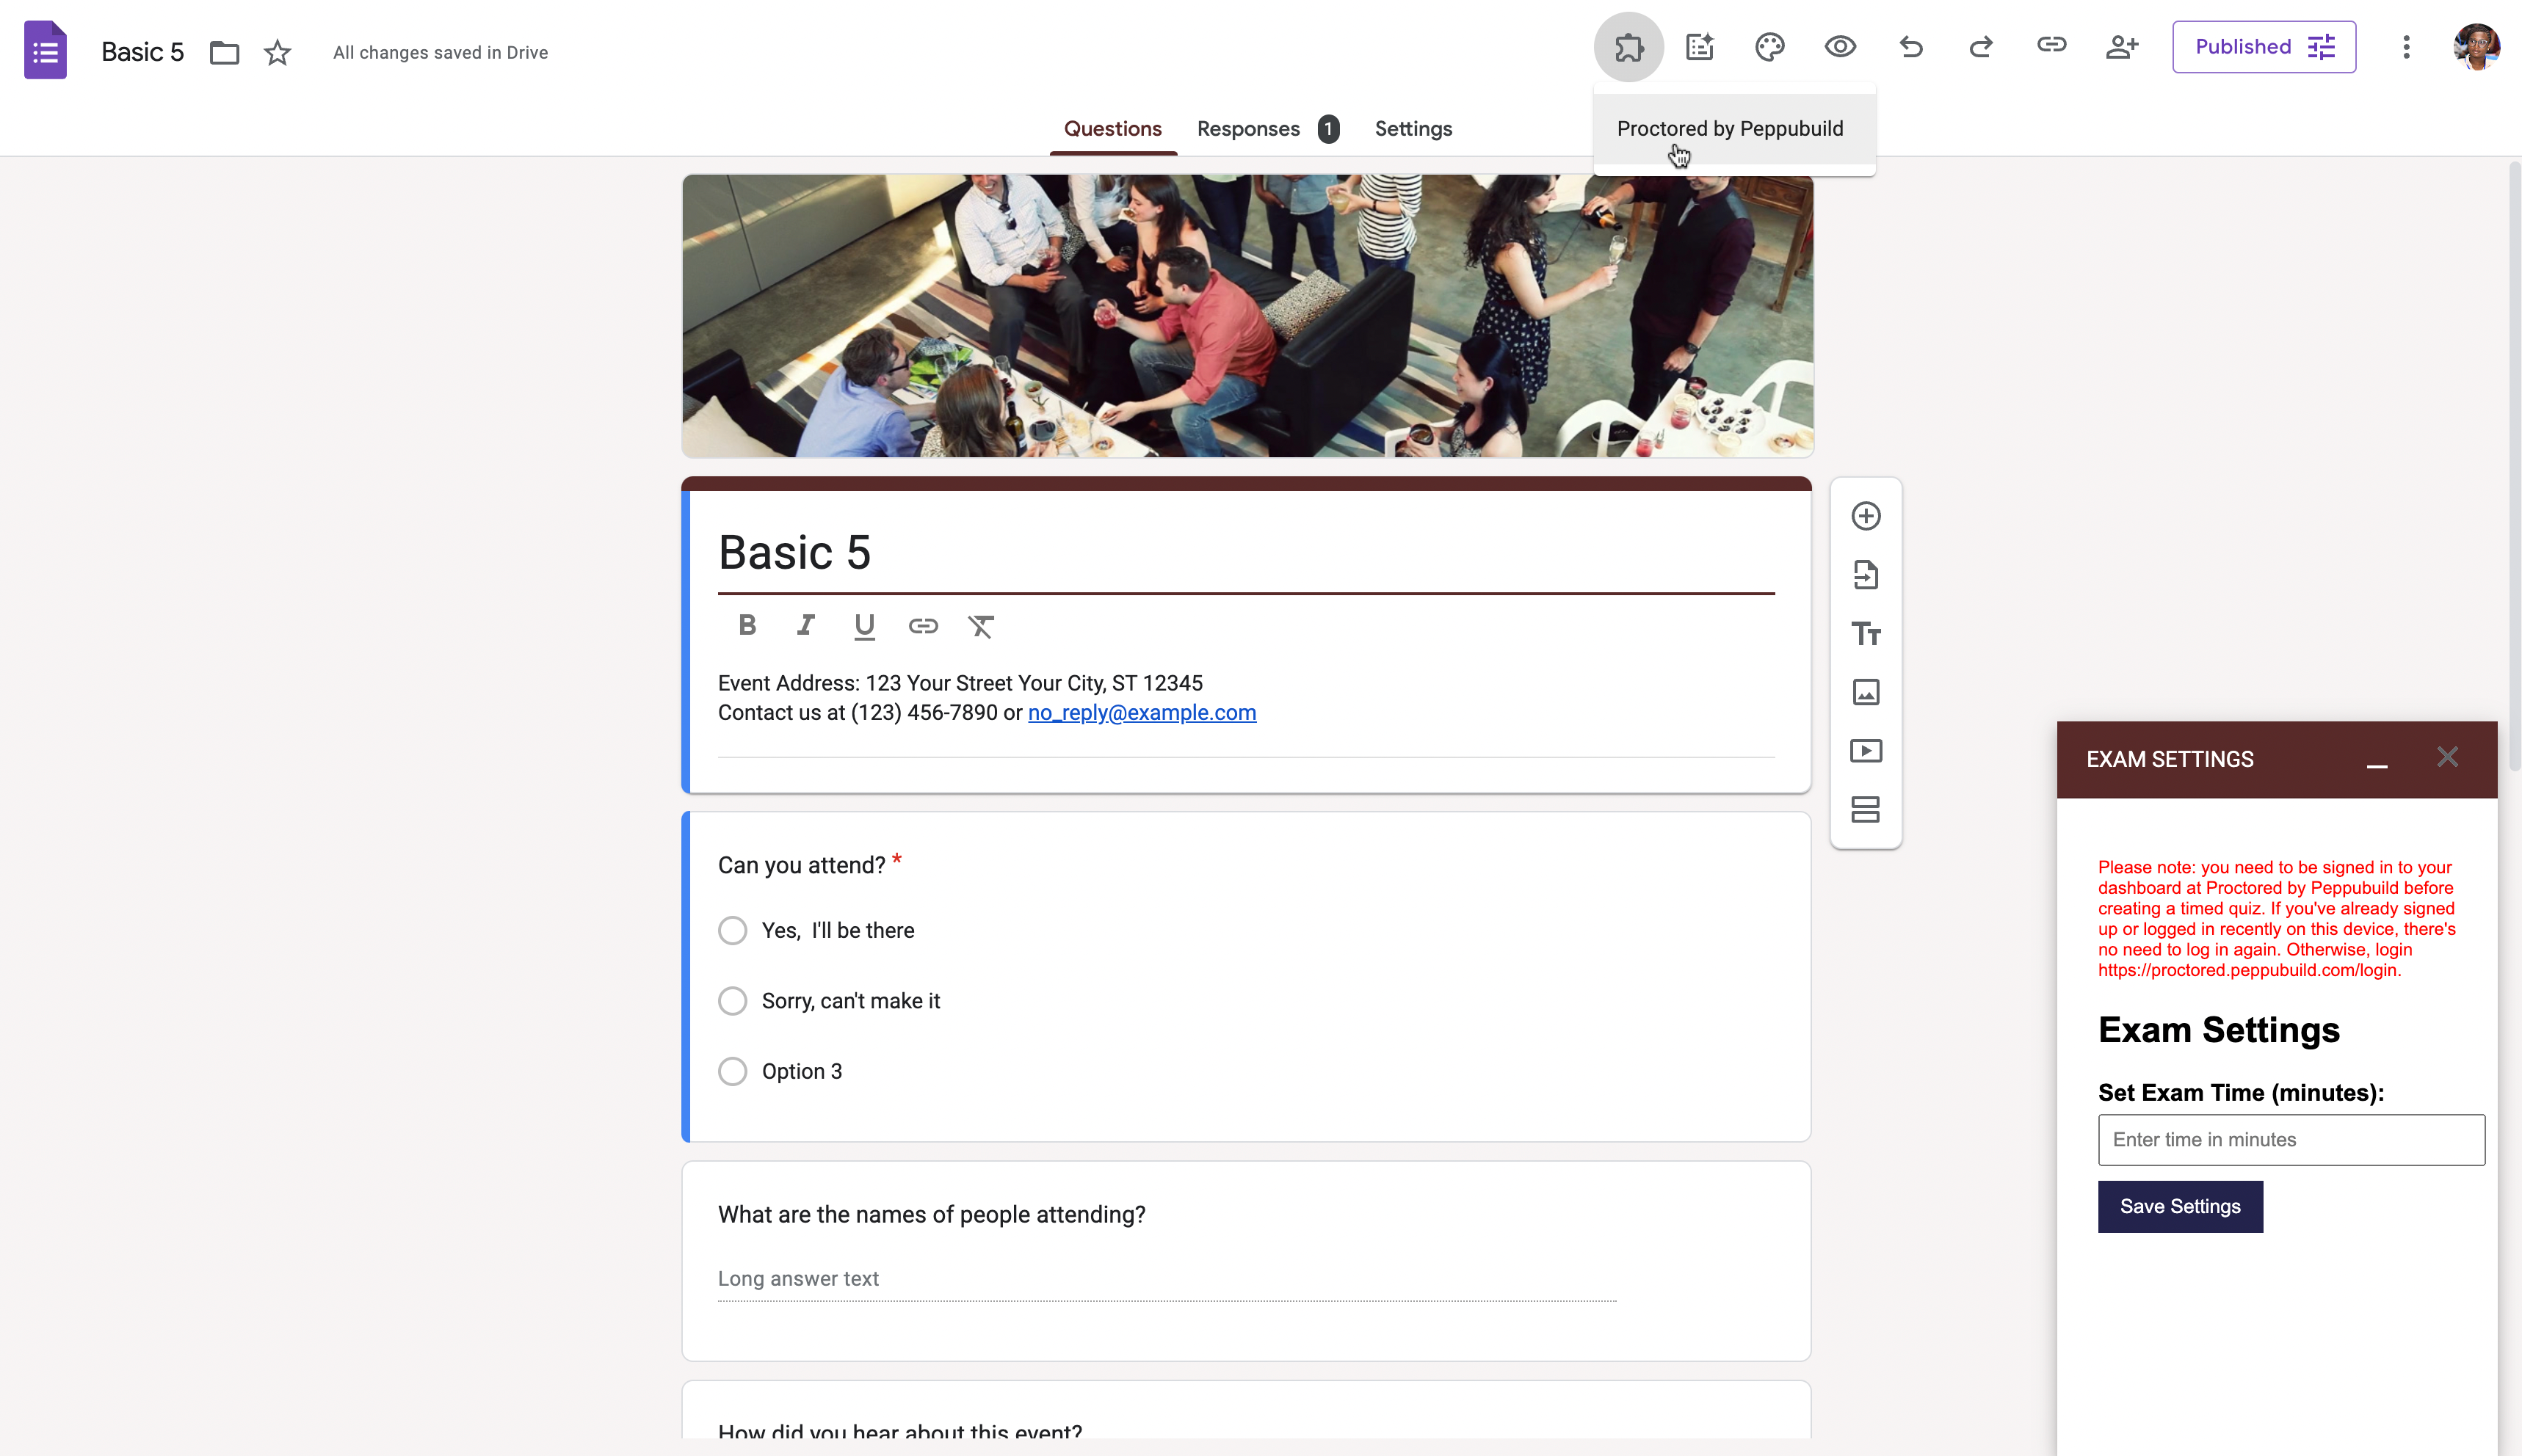Add title and description icon
2522x1456 pixels.
1866,634
